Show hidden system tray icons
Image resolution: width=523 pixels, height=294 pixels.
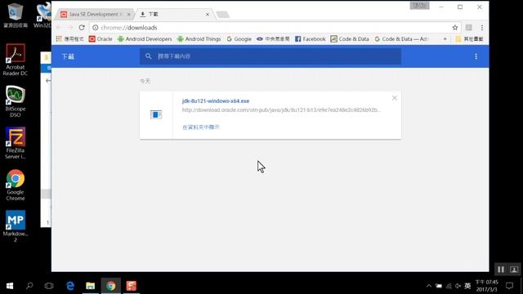pyautogui.click(x=429, y=286)
